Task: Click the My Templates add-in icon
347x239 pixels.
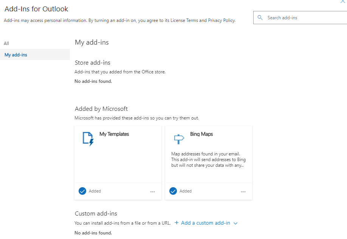Action: (x=88, y=139)
